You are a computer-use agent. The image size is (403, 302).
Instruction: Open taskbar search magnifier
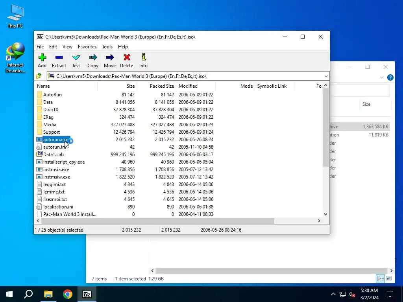click(x=28, y=294)
